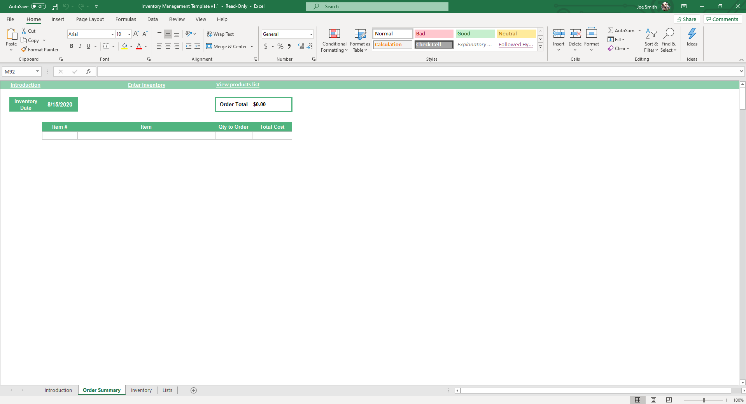Align text to the left
746x404 pixels.
coord(159,46)
